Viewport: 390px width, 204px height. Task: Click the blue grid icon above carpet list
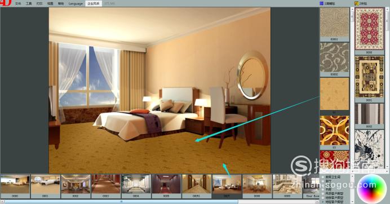(x=322, y=3)
